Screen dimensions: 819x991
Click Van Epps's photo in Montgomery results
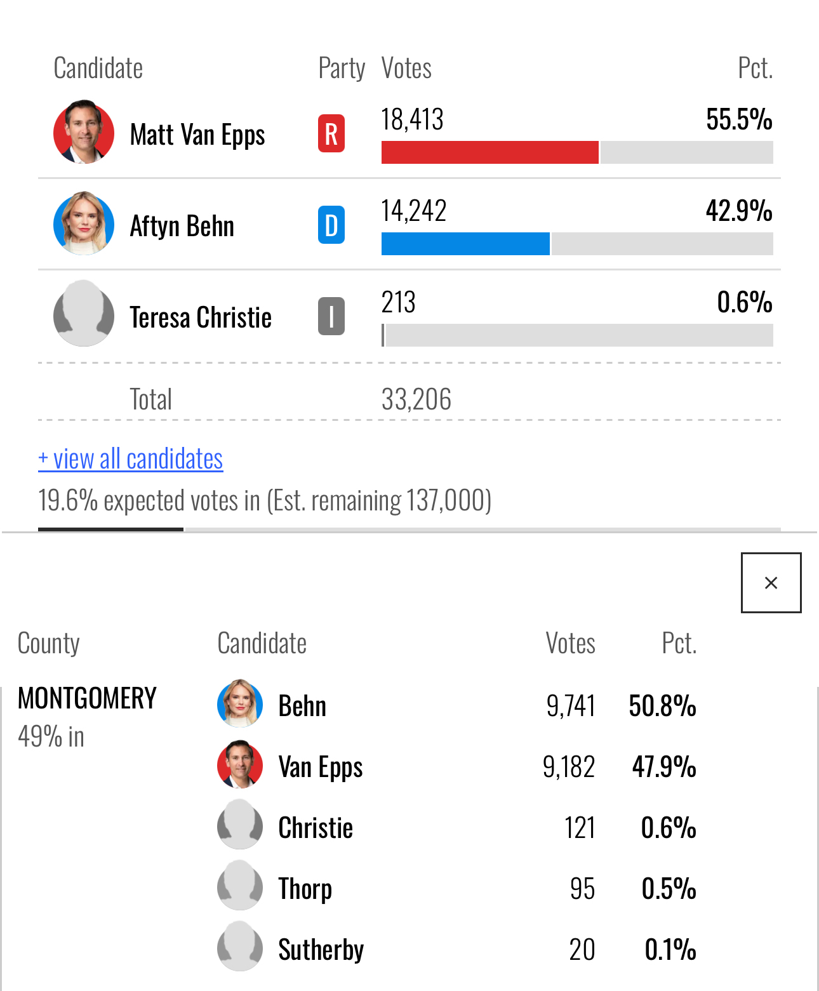(240, 765)
